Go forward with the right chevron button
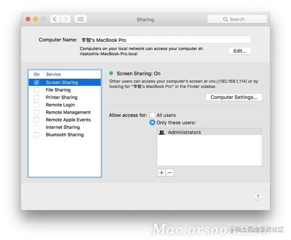The image size is (291, 240). click(65, 19)
